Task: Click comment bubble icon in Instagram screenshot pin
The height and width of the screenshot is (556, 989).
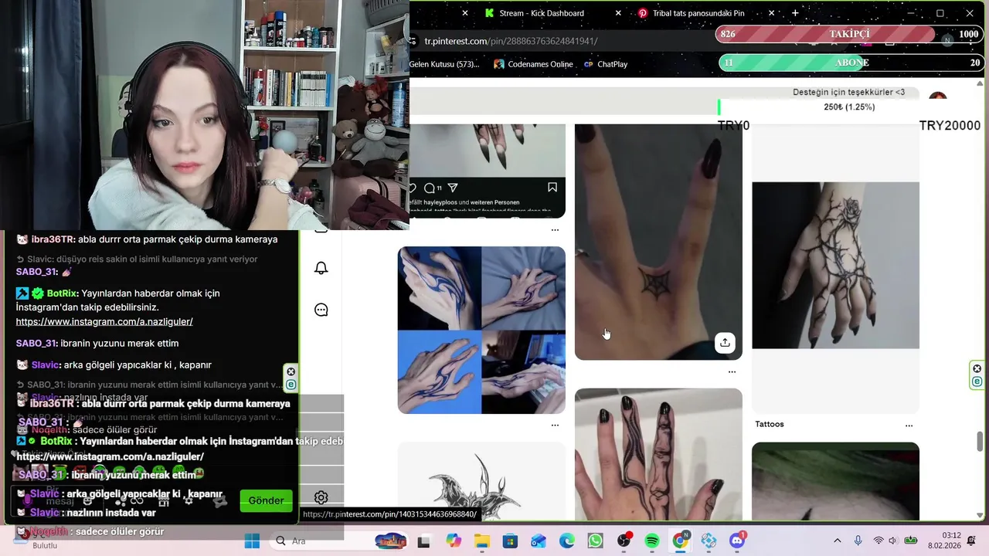Action: (x=430, y=188)
